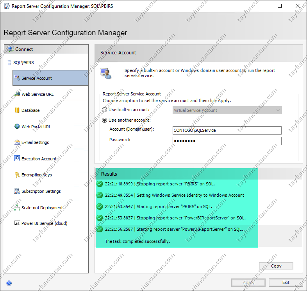
Task: Click checkmark beside Stopping PowerBIReportServer entry
Action: coord(100,218)
